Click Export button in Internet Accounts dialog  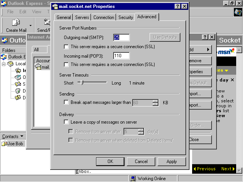tap(200, 105)
